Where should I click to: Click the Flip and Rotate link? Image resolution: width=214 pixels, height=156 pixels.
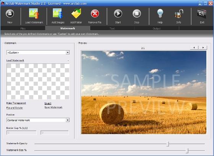tap(15, 108)
